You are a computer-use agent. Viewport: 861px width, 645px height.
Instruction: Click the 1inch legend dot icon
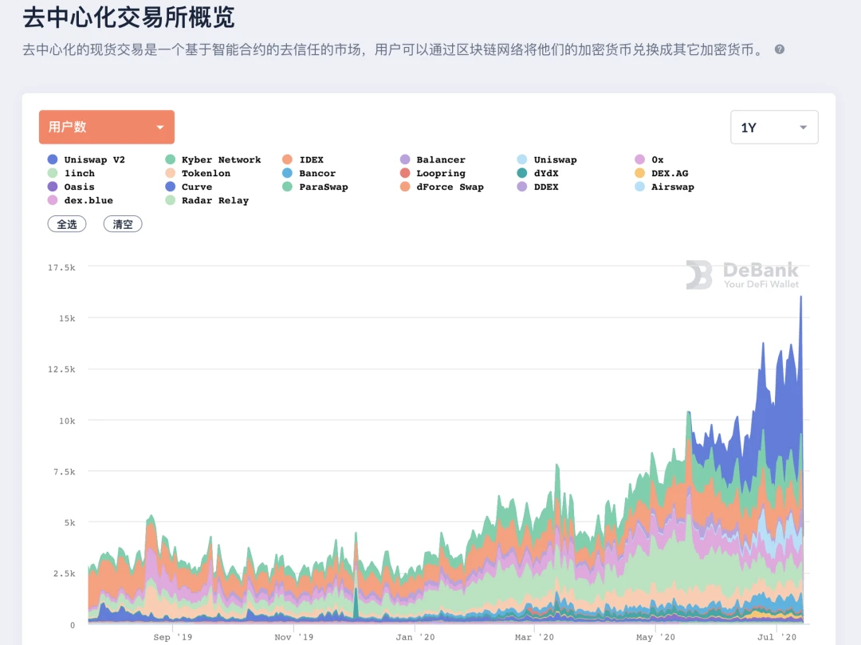53,173
